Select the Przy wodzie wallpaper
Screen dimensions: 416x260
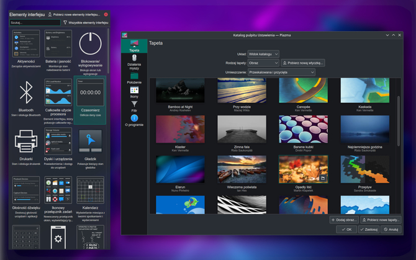tap(242, 90)
